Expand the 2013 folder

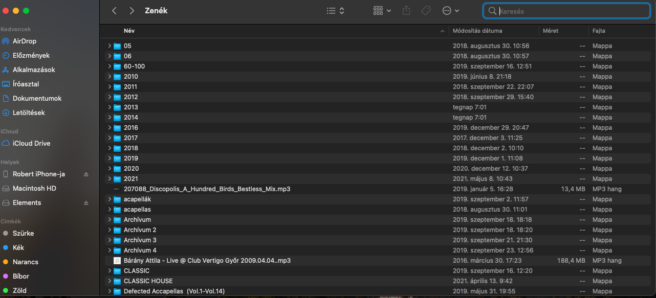click(110, 107)
